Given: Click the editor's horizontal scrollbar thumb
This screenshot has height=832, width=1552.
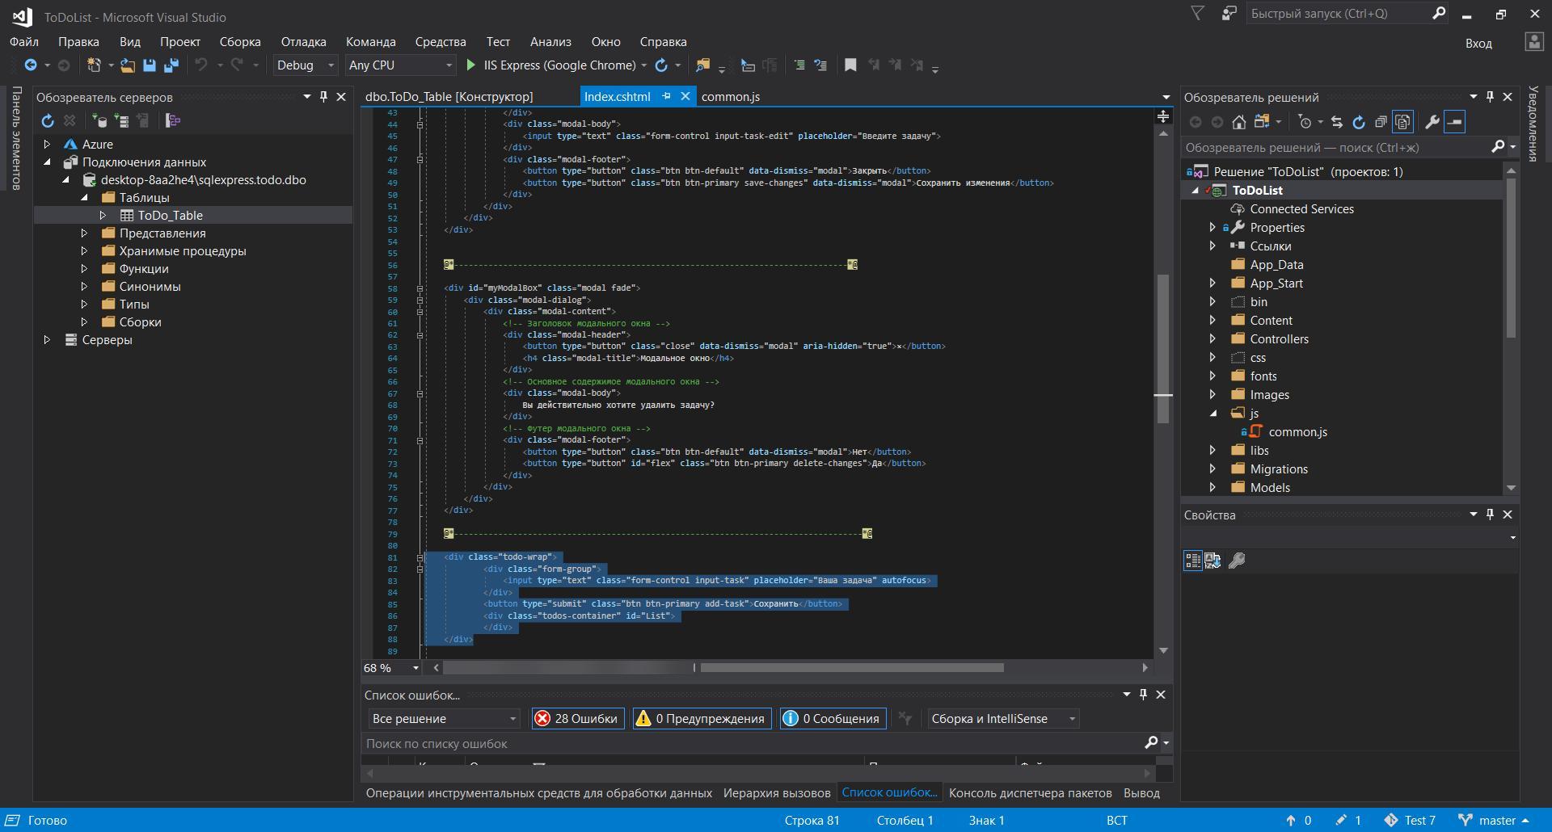Looking at the screenshot, I should 851,668.
